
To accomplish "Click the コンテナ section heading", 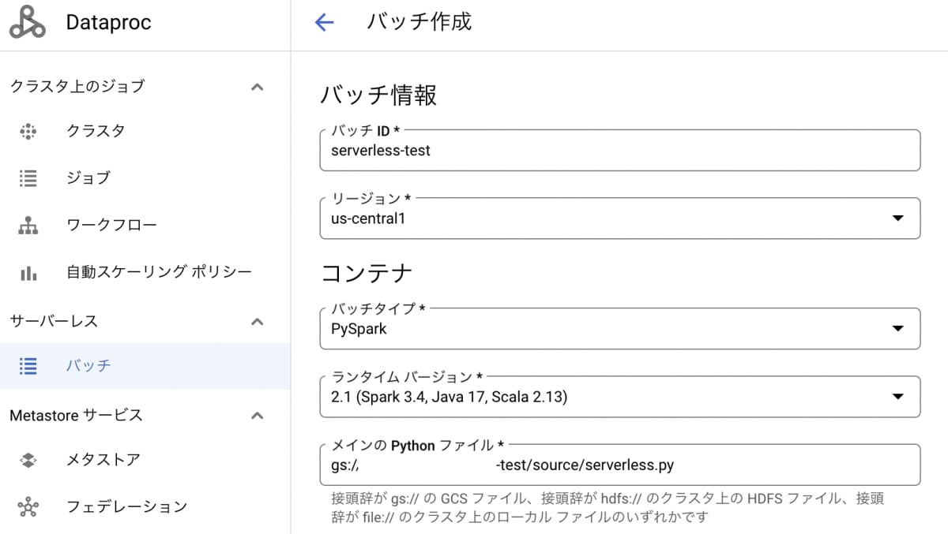I will pyautogui.click(x=367, y=274).
